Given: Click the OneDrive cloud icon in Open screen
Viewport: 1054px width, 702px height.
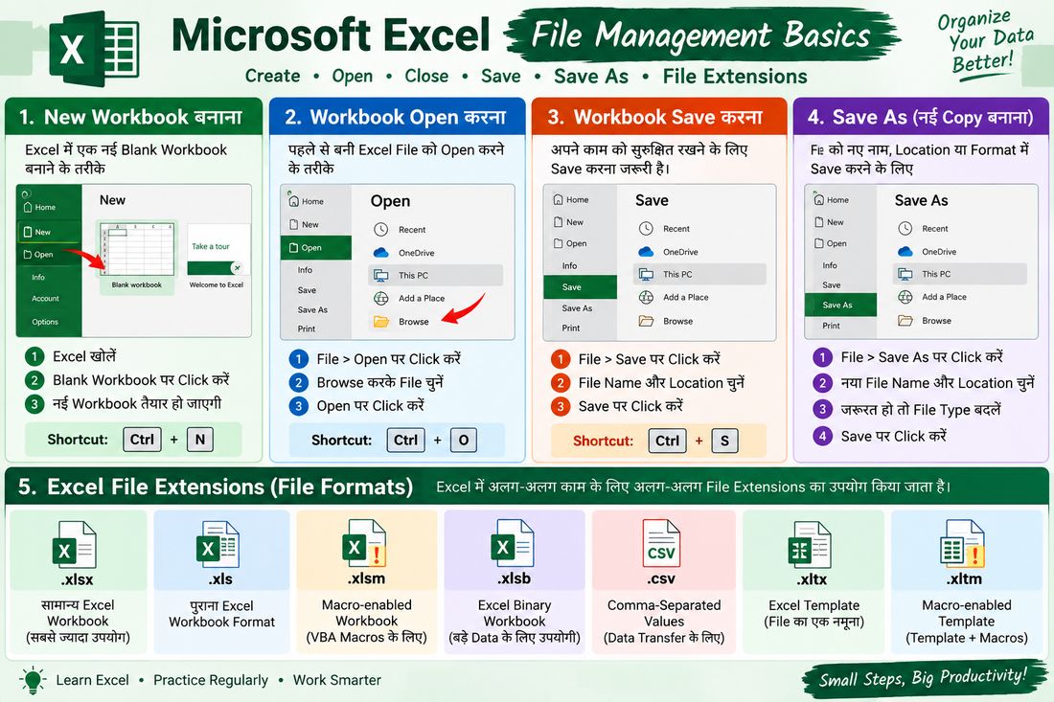Looking at the screenshot, I should tap(380, 253).
